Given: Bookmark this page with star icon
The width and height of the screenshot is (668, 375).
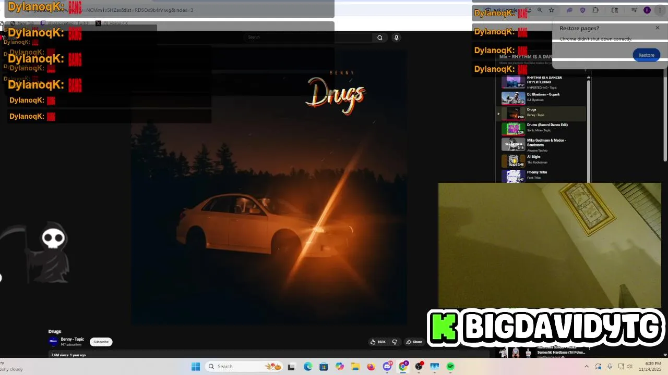Looking at the screenshot, I should coord(551,10).
